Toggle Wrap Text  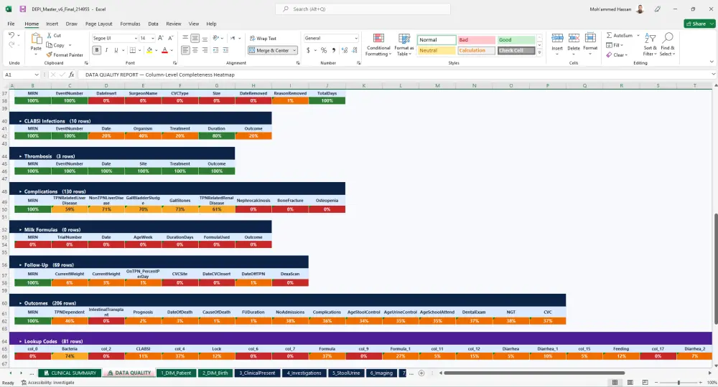263,39
